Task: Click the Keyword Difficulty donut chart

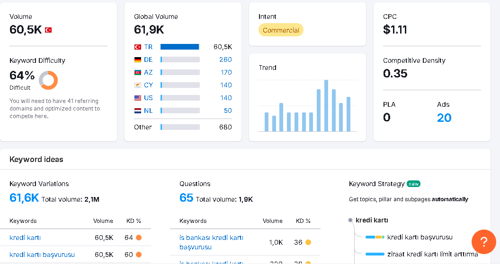Action: pos(48,80)
